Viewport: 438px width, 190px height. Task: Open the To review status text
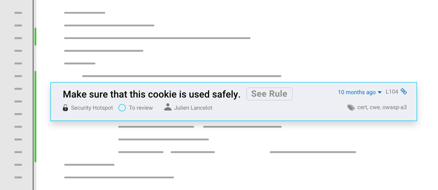[x=141, y=108]
